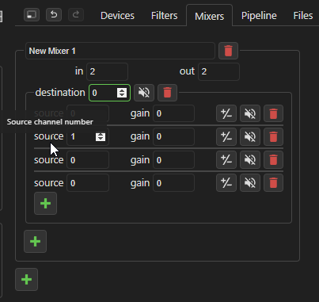Add a new source with green plus
The image size is (319, 302).
coord(45,204)
